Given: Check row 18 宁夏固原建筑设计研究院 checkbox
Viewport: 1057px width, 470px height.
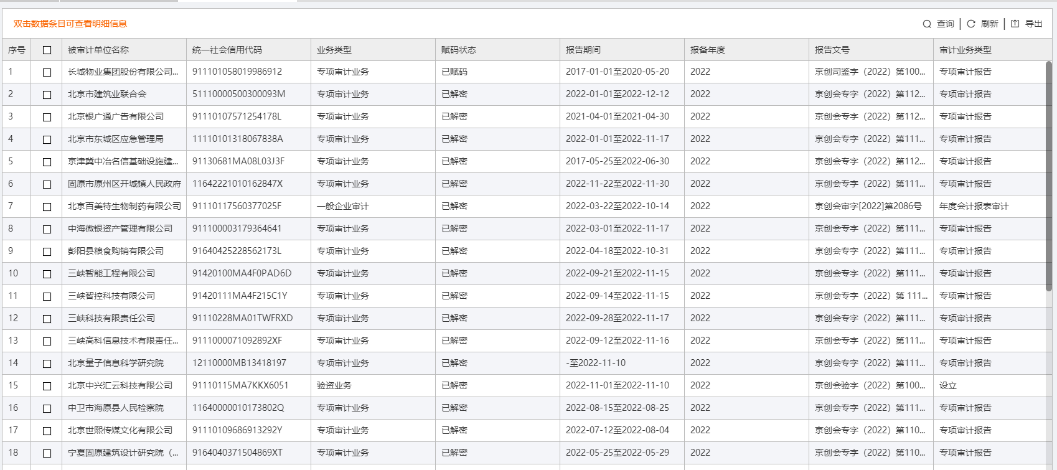Looking at the screenshot, I should pos(47,453).
